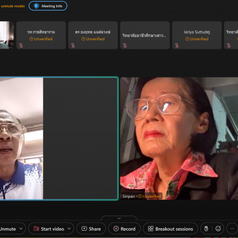Screen dimensions: 238x238
Task: Expand audio options arrow beside Unmute
Action: pos(21,229)
